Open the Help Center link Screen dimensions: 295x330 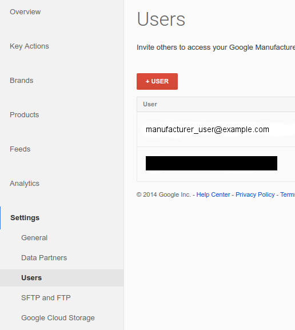pyautogui.click(x=213, y=194)
